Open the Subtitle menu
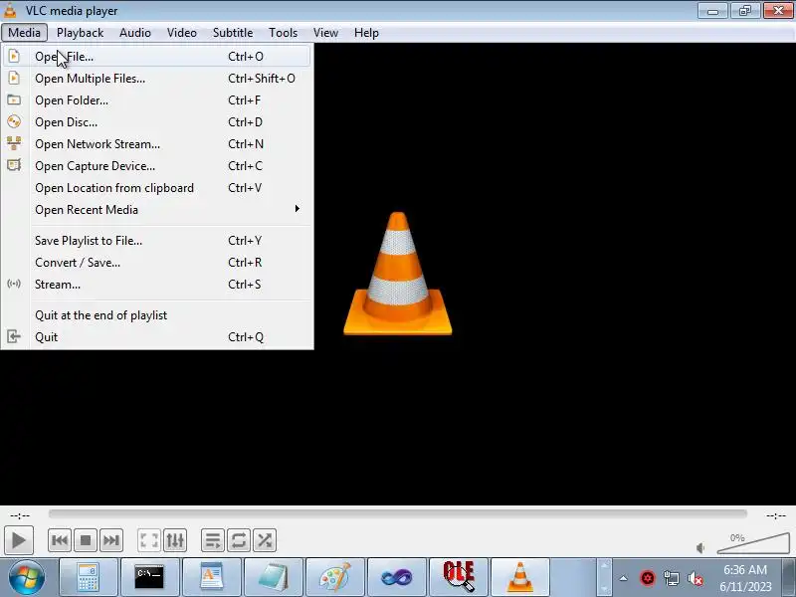 tap(233, 33)
